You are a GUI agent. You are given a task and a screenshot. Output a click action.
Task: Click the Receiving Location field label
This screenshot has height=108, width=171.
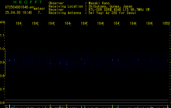(x=66, y=6)
